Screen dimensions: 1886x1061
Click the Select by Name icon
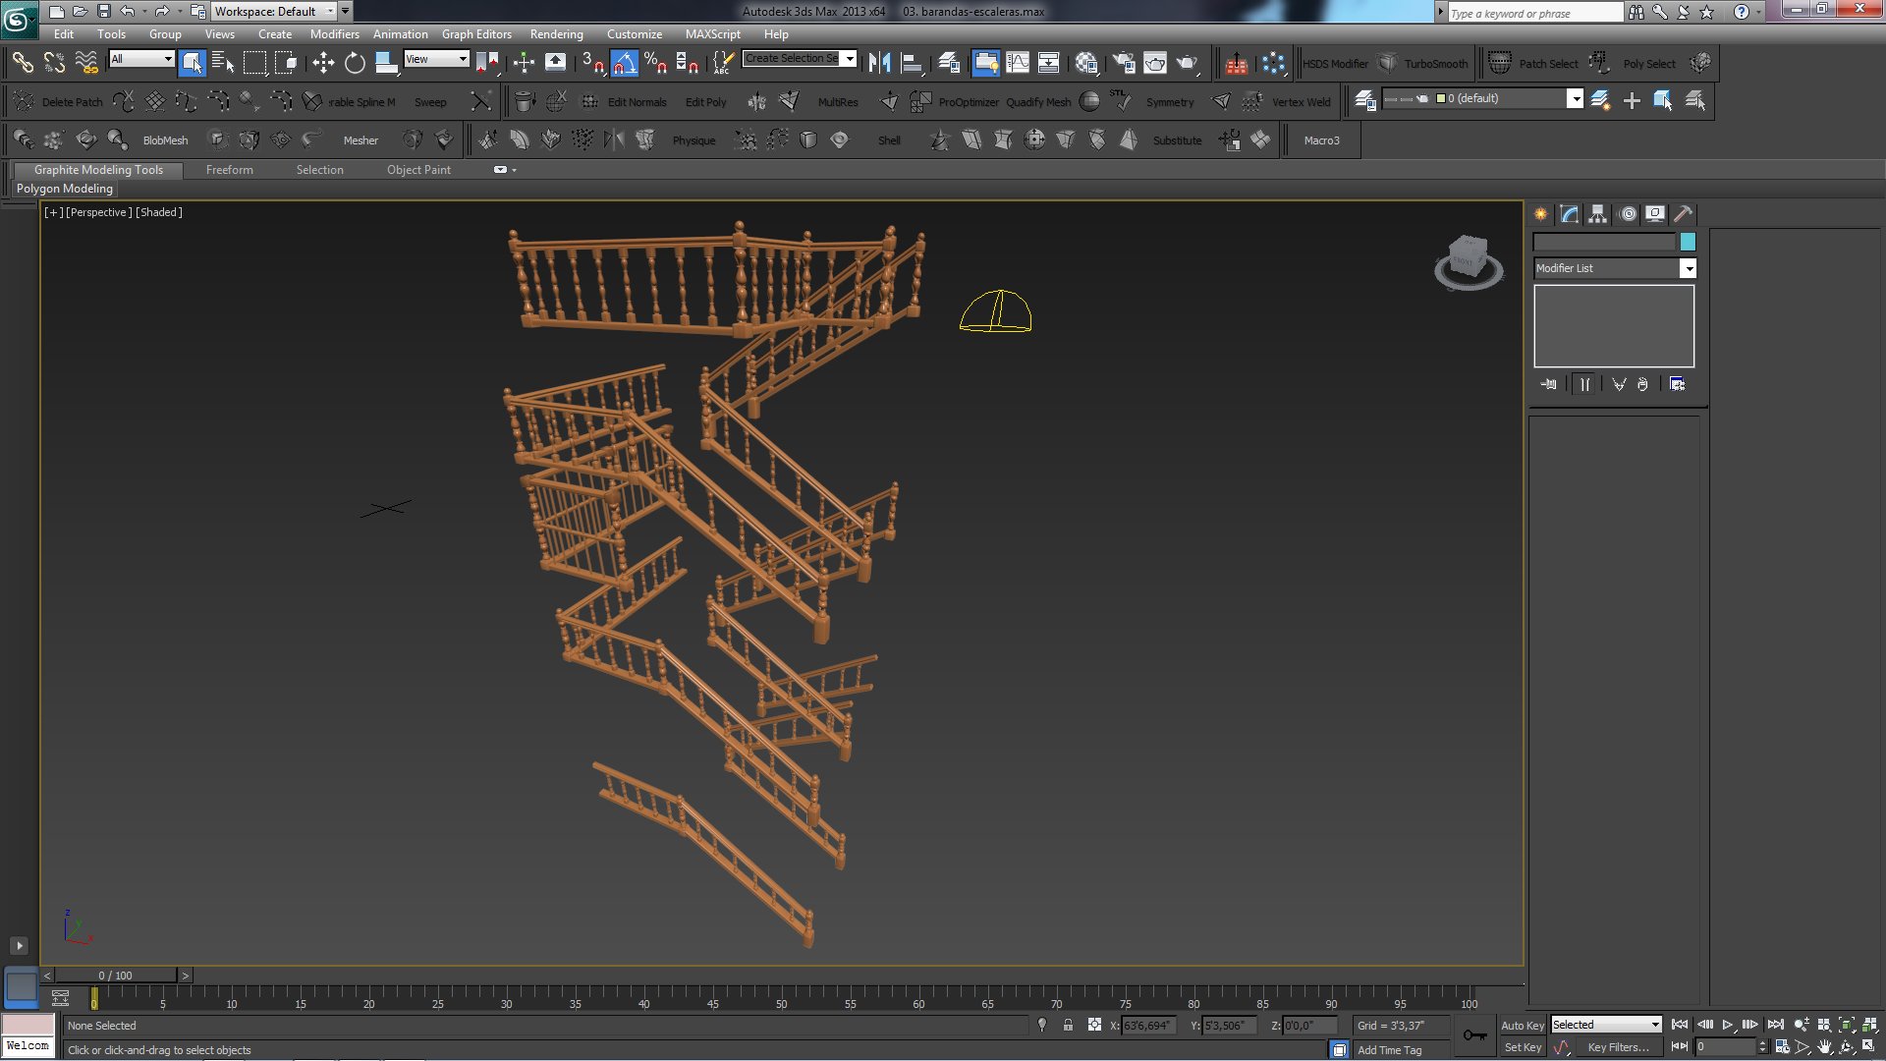pos(223,63)
